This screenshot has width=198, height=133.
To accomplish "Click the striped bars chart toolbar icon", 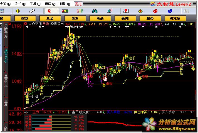I will (80, 11).
